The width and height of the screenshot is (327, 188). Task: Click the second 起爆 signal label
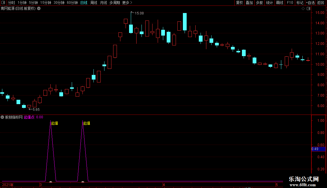click(87, 123)
